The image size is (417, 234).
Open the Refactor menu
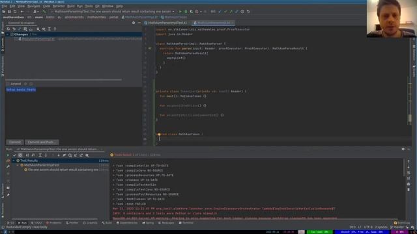click(59, 6)
